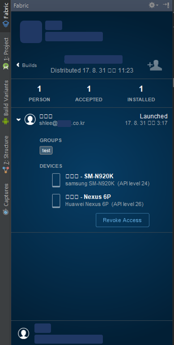Click the add tester person icon

155,66
